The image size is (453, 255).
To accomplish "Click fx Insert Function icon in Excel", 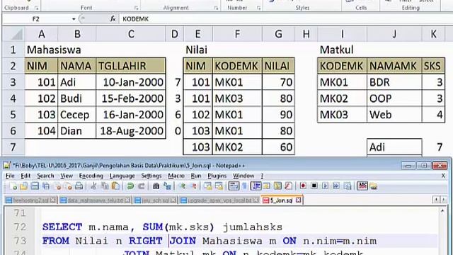I will point(113,19).
